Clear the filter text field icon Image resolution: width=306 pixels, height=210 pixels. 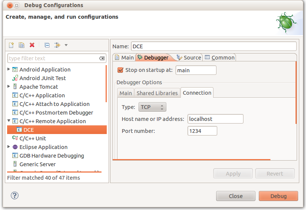[102, 58]
